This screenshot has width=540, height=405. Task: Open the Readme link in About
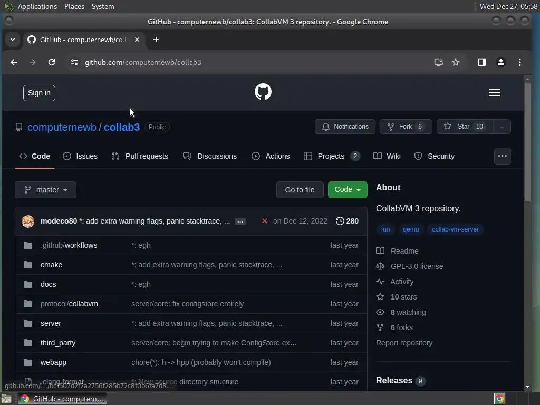pyautogui.click(x=398, y=251)
